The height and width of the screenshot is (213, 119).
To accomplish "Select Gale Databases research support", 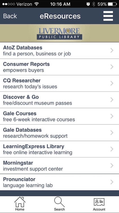I will (60, 133).
